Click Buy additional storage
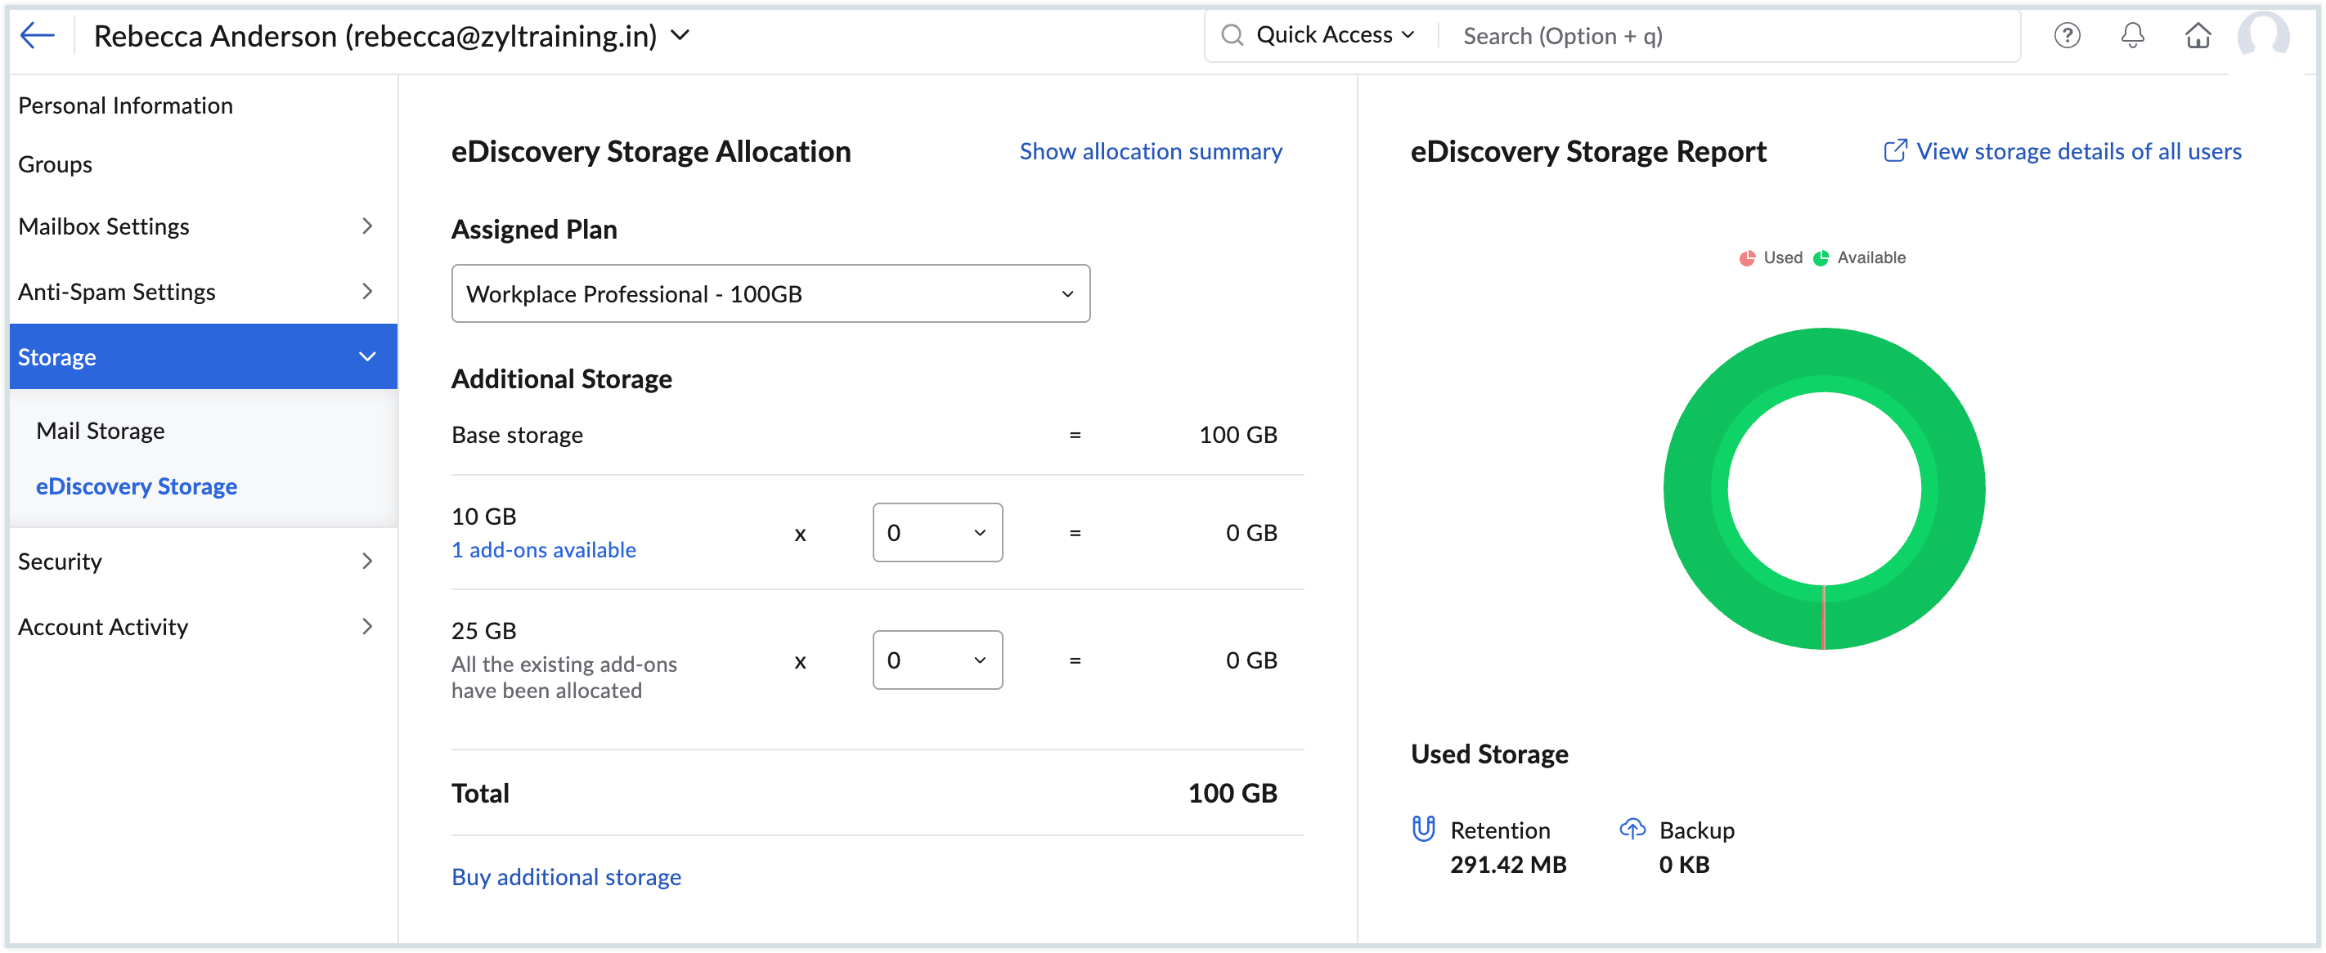Screen dimensions: 2326x953 click(x=566, y=876)
